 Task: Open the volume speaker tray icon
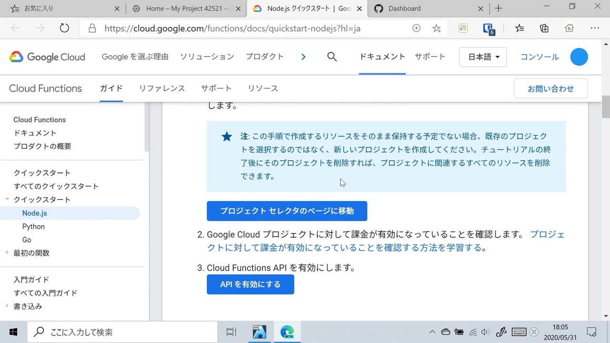(486, 332)
